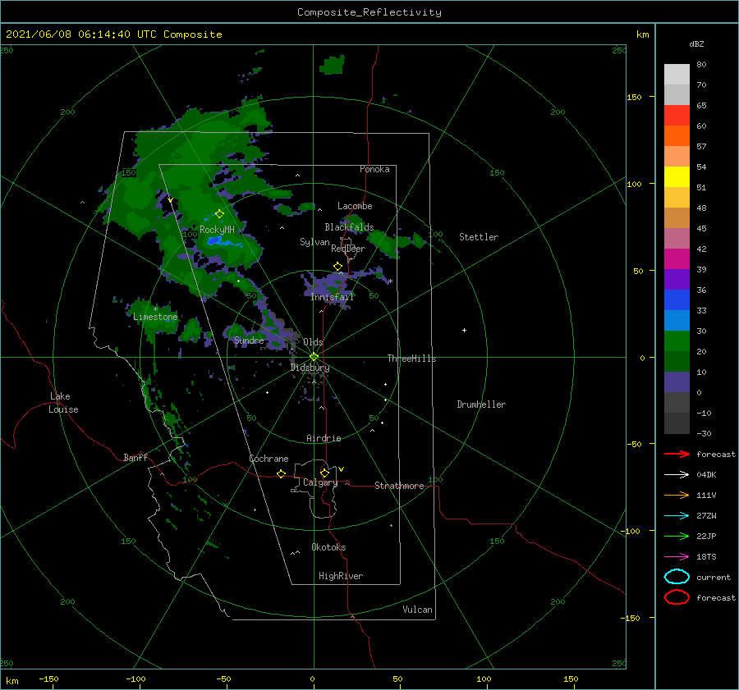This screenshot has width=739, height=690.
Task: Click the Airdrie label
Action: (x=324, y=438)
